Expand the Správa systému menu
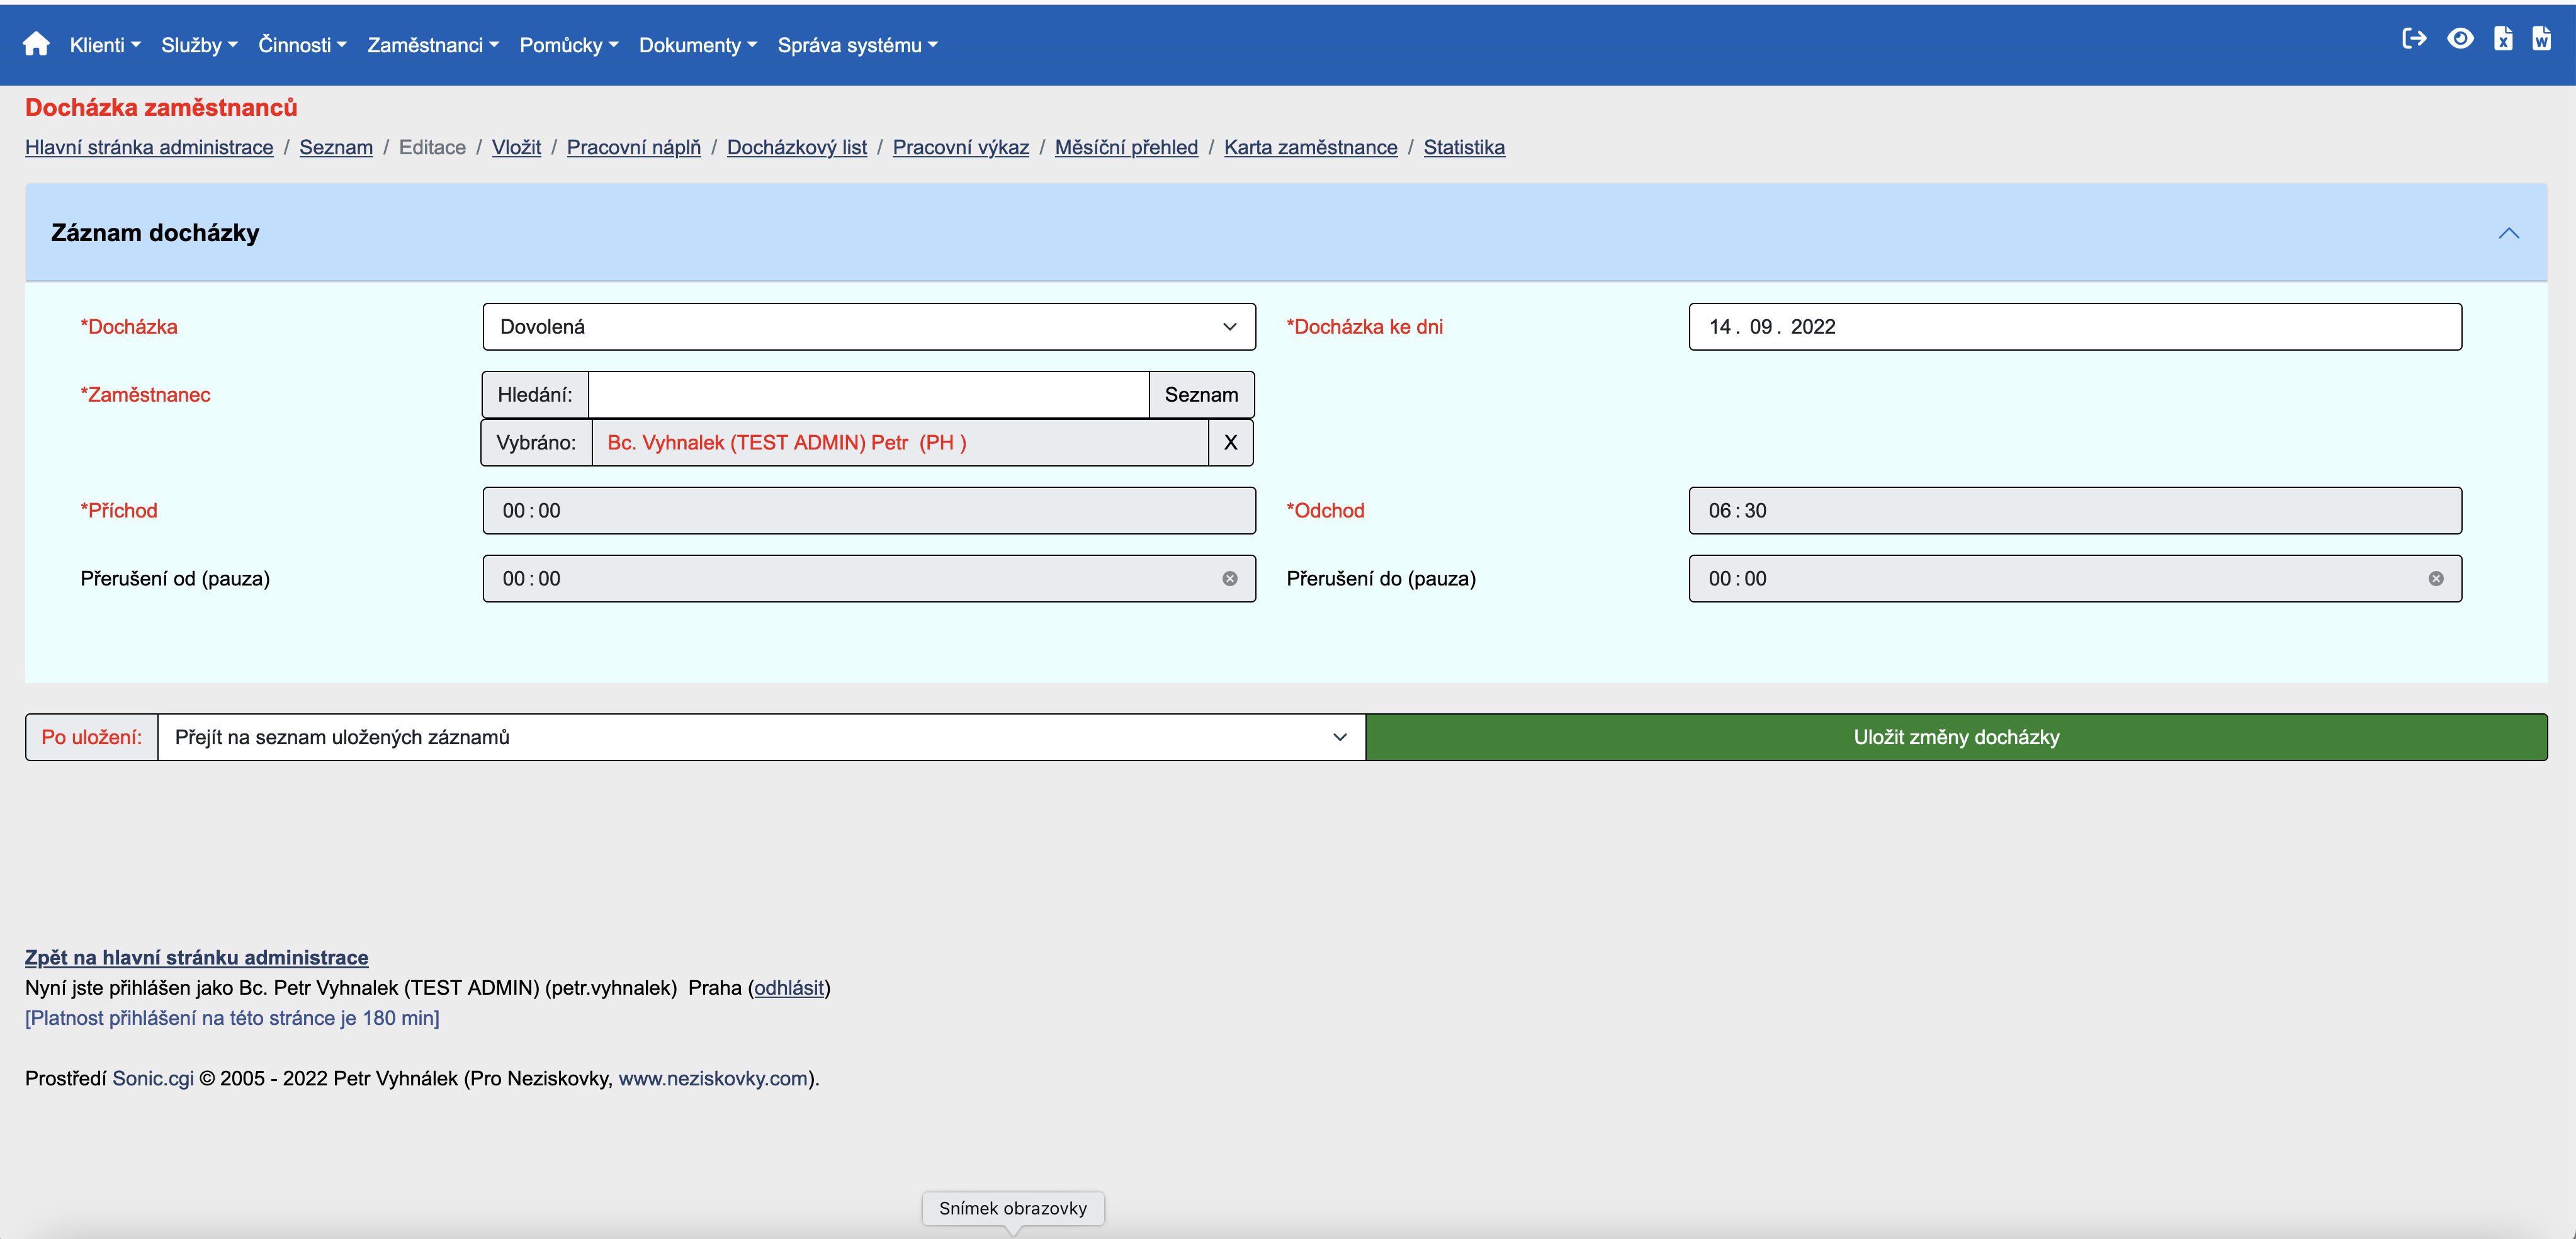Image resolution: width=2576 pixels, height=1239 pixels. click(x=857, y=45)
